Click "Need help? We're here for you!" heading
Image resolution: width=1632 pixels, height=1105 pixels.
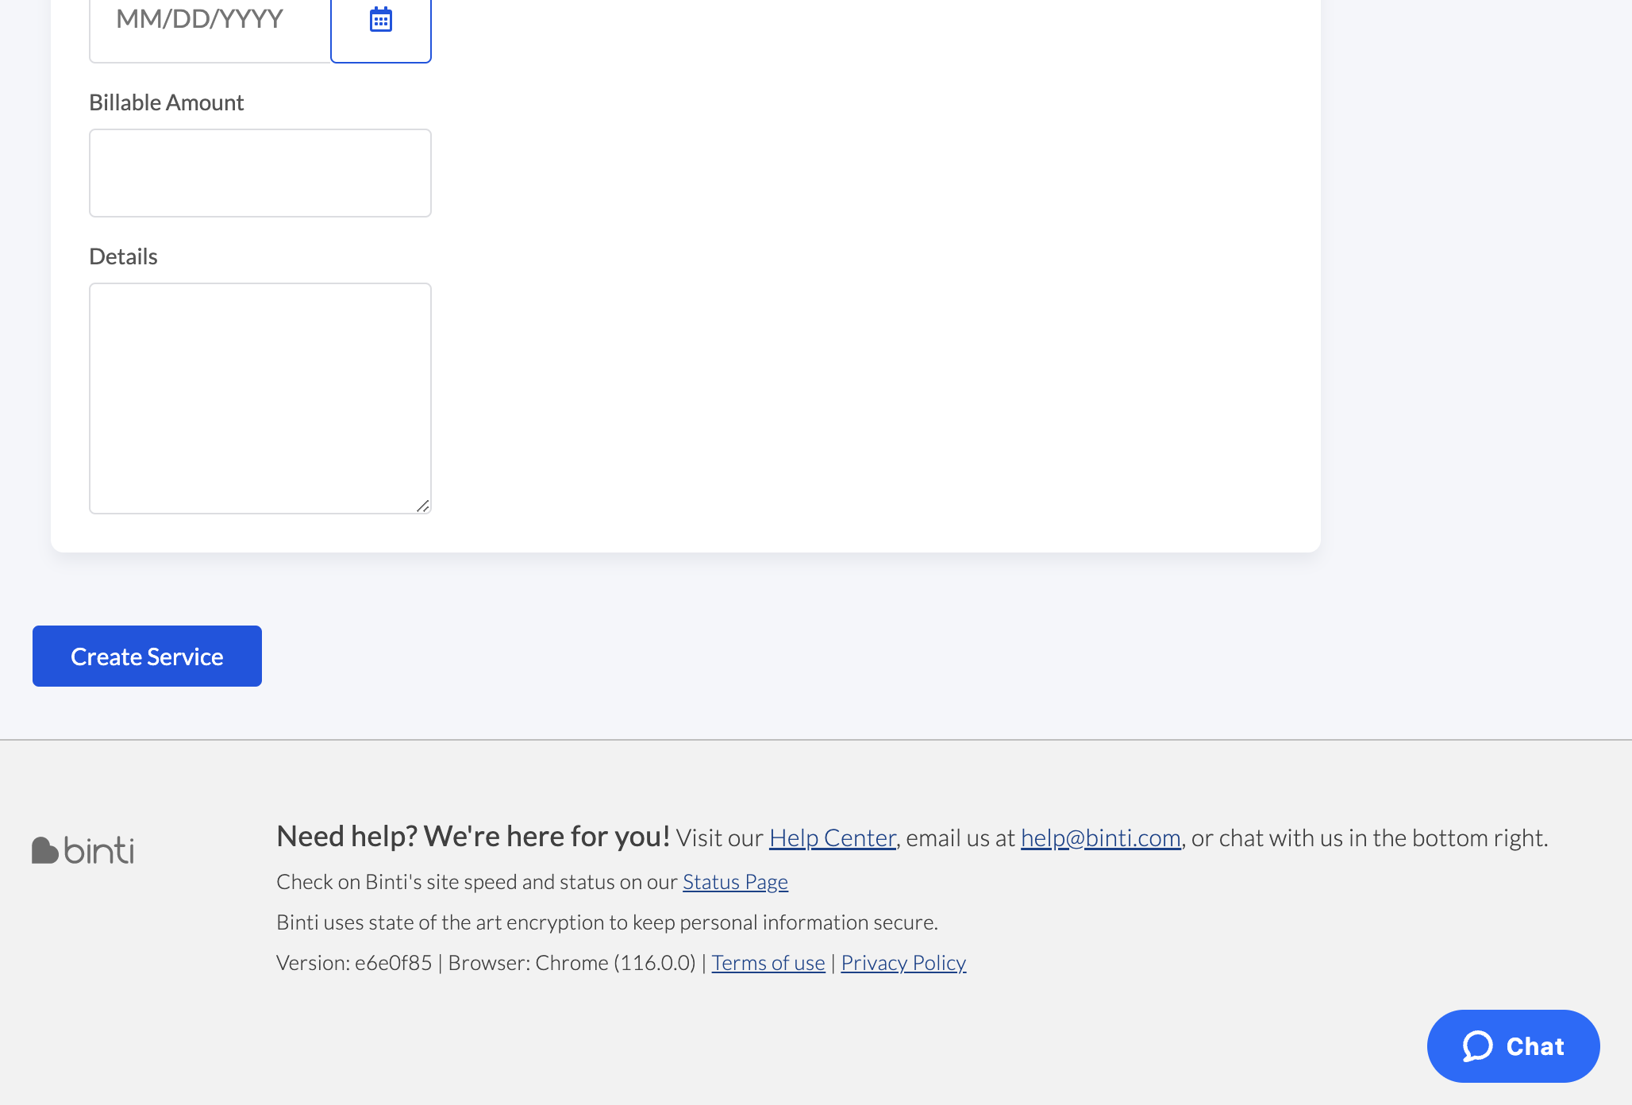473,837
